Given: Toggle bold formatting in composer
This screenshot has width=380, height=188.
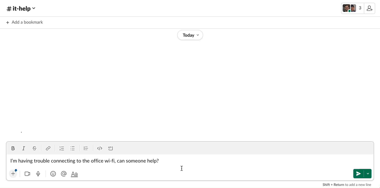Looking at the screenshot, I should click(13, 149).
